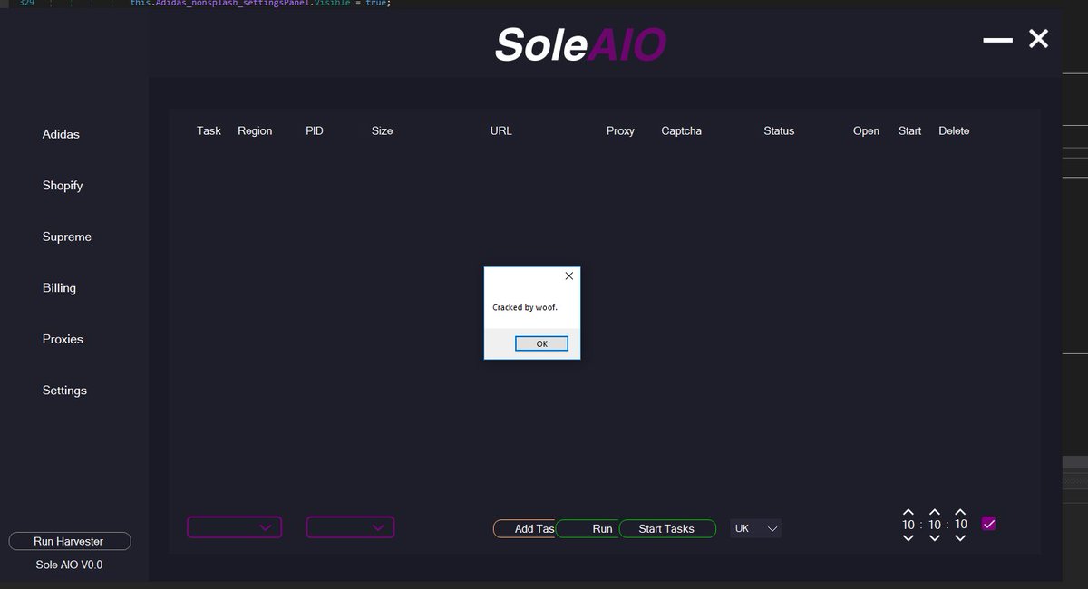Open the Settings page
Image resolution: width=1088 pixels, height=589 pixels.
pyautogui.click(x=64, y=391)
